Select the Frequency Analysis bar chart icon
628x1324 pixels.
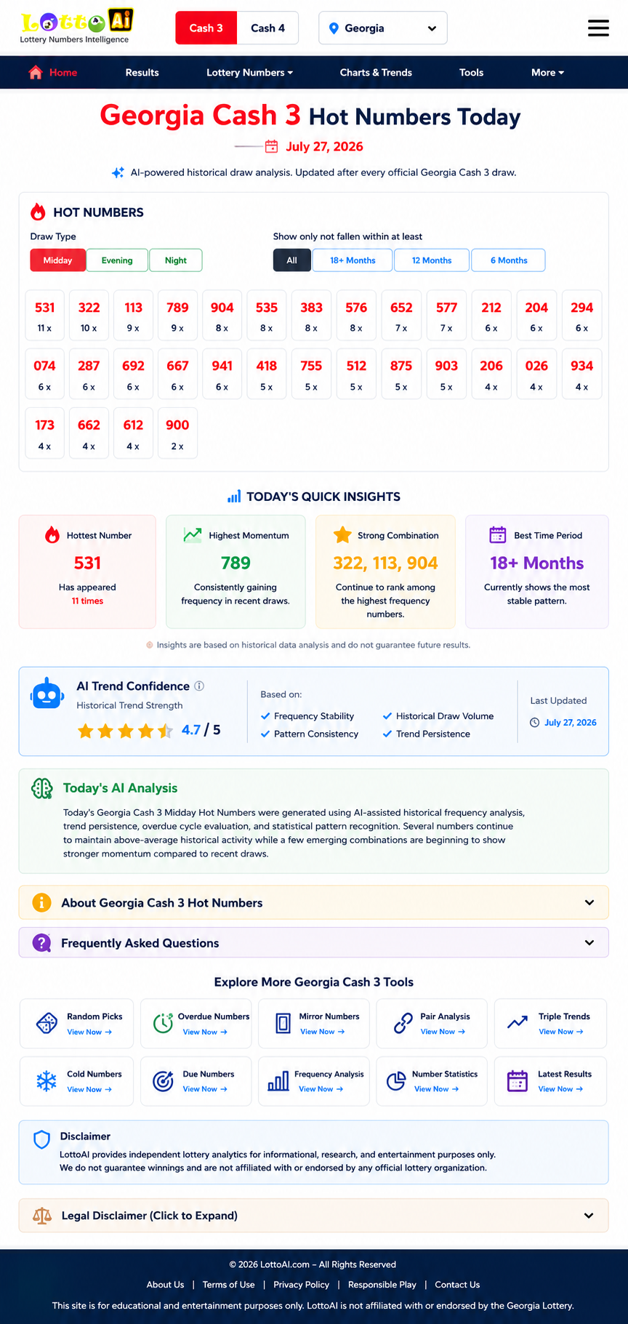(x=278, y=1081)
